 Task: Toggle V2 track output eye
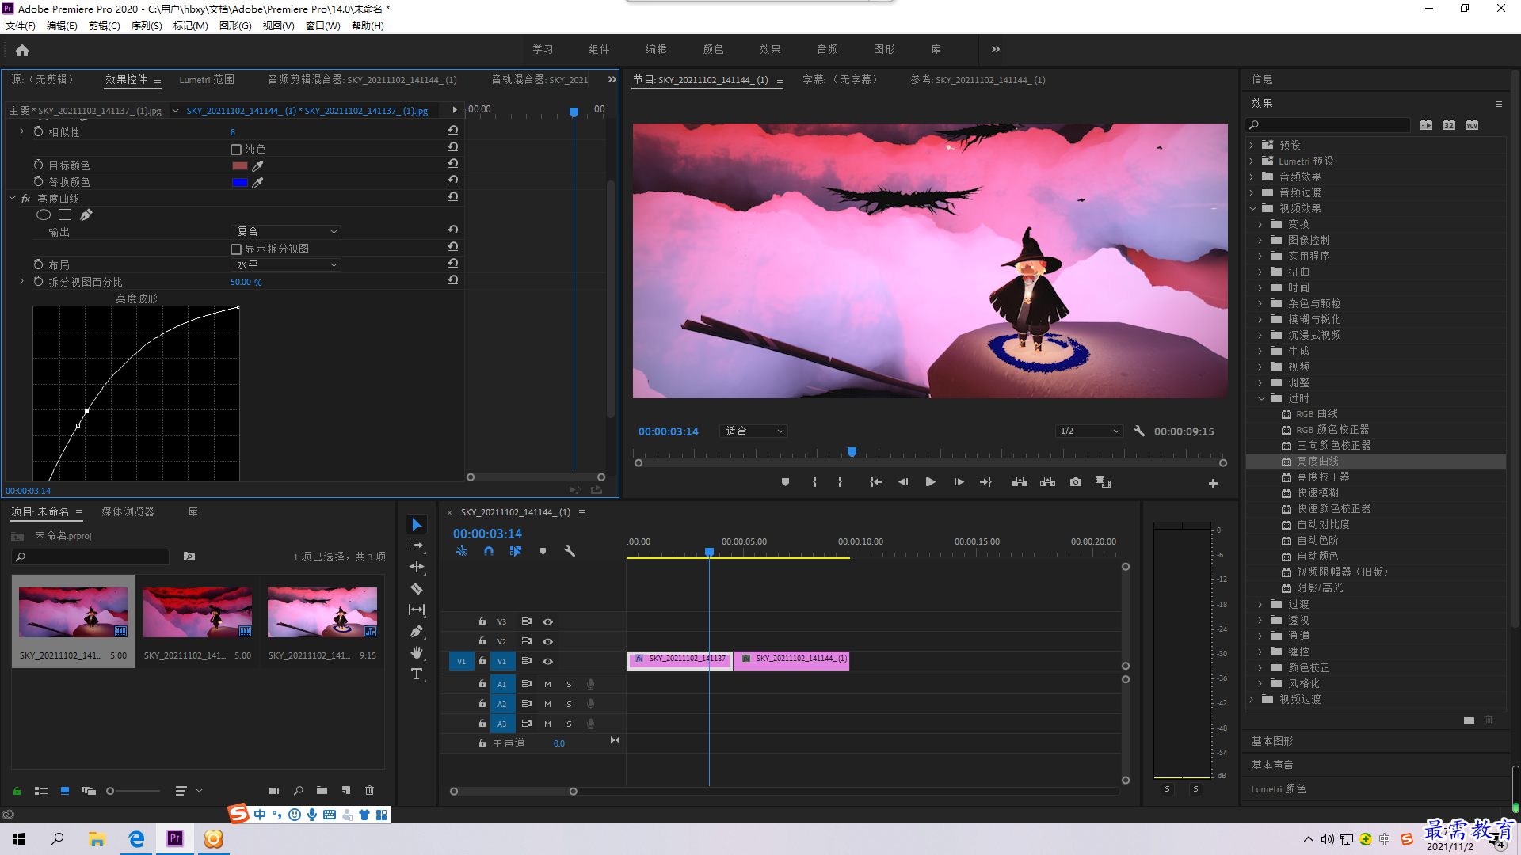pos(547,641)
